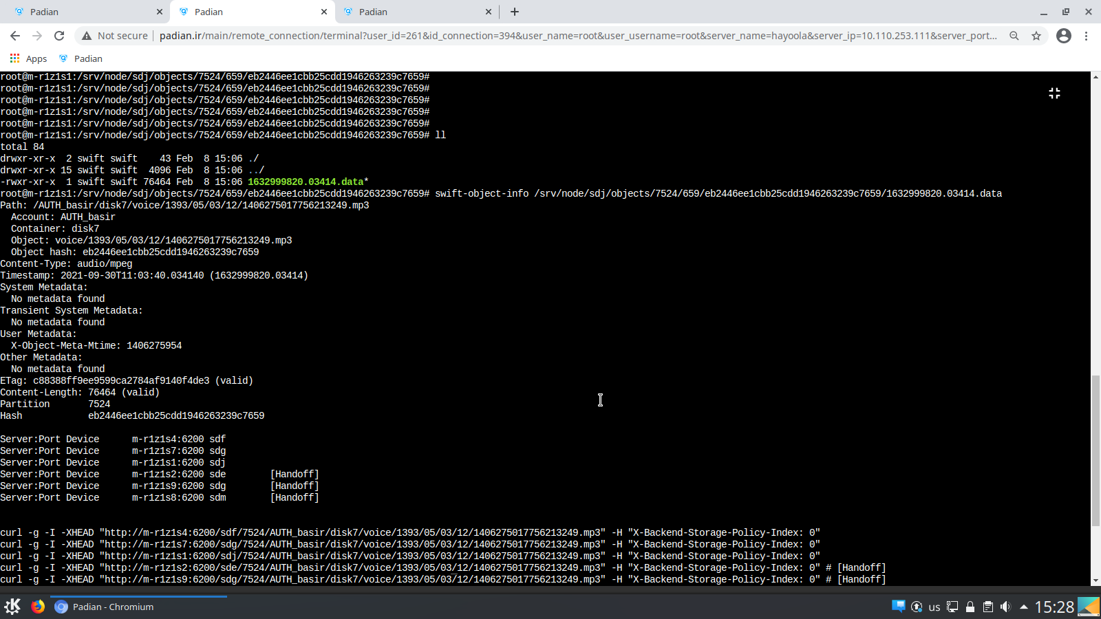Click the swift-object-info command text
This screenshot has width=1101, height=619.
coord(718,194)
